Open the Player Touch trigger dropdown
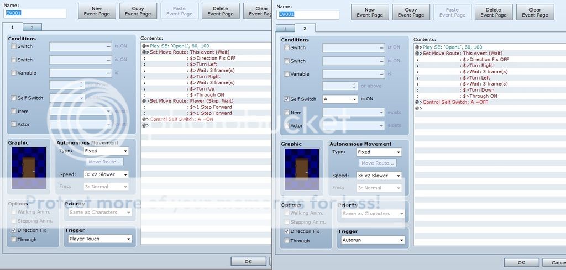The height and width of the screenshot is (270, 566). tap(99, 239)
